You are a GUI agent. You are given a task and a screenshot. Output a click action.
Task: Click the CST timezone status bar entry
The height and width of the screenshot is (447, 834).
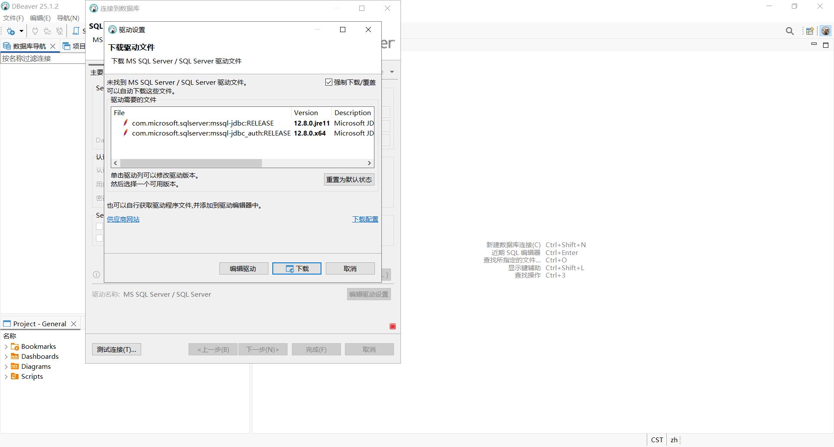[x=657, y=440]
